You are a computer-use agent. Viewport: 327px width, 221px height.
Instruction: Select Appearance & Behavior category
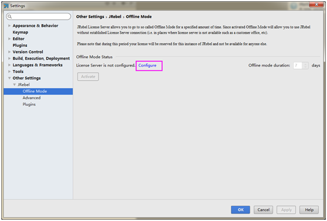click(35, 26)
